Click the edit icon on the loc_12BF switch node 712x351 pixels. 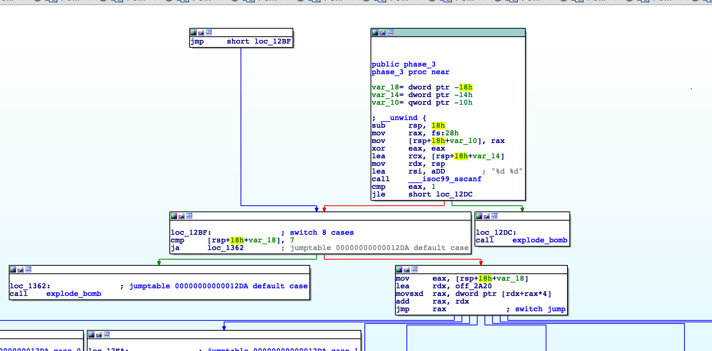(x=182, y=216)
